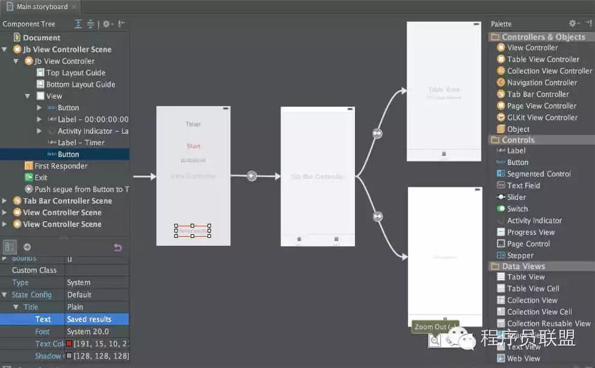This screenshot has height=368, width=595.
Task: Expand the Tab Bar Controller Scene node
Action: click(5, 201)
